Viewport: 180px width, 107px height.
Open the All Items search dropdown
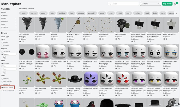(150, 4)
